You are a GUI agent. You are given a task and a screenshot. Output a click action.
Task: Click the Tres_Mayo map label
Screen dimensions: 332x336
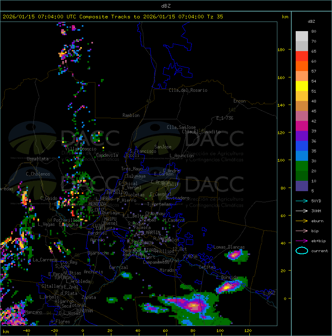pyautogui.click(x=132, y=169)
